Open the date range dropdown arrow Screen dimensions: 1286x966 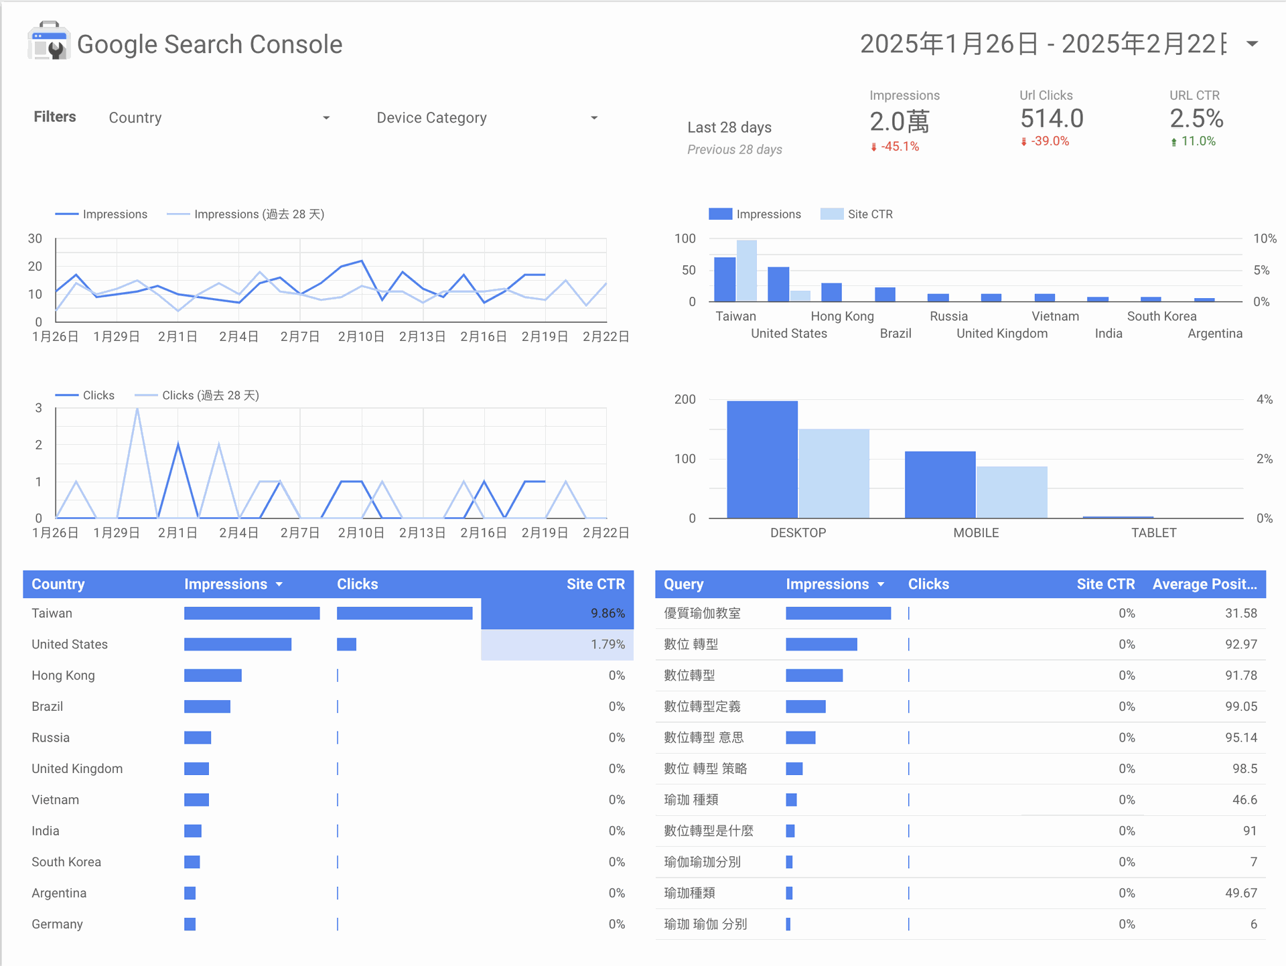[x=1252, y=44]
